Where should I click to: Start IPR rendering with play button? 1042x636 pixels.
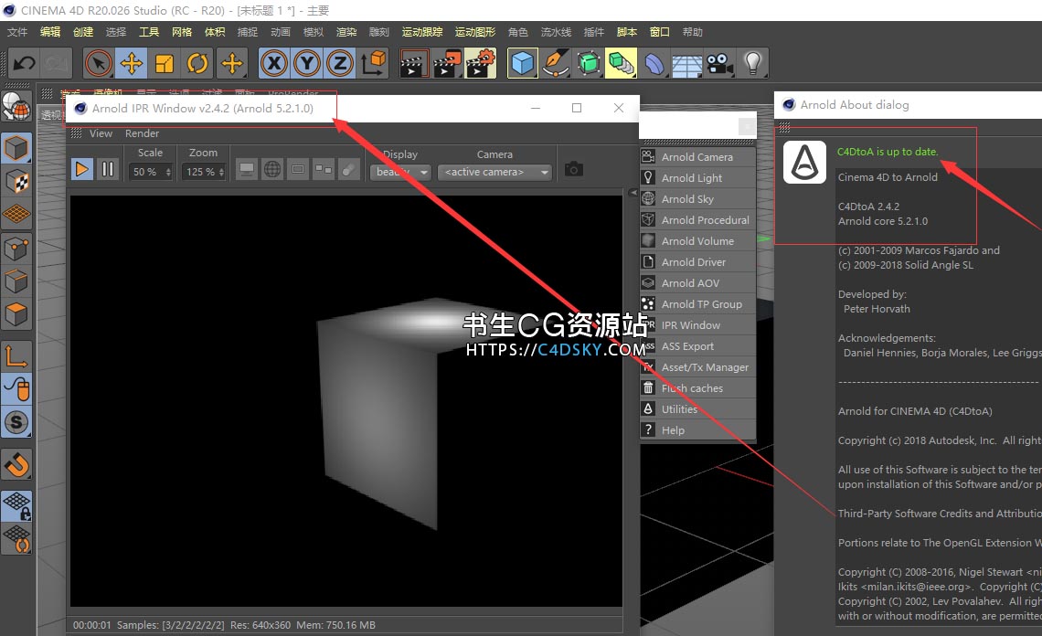(81, 169)
